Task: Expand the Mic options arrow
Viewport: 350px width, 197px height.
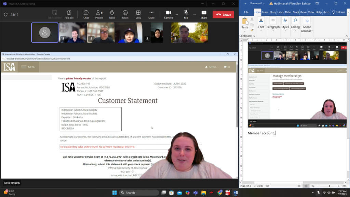Action: pos(194,14)
